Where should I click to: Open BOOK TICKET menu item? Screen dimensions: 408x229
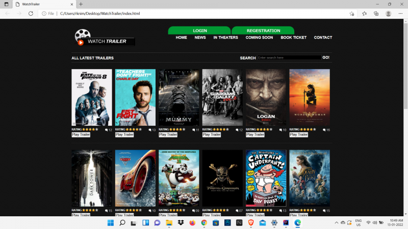point(294,38)
